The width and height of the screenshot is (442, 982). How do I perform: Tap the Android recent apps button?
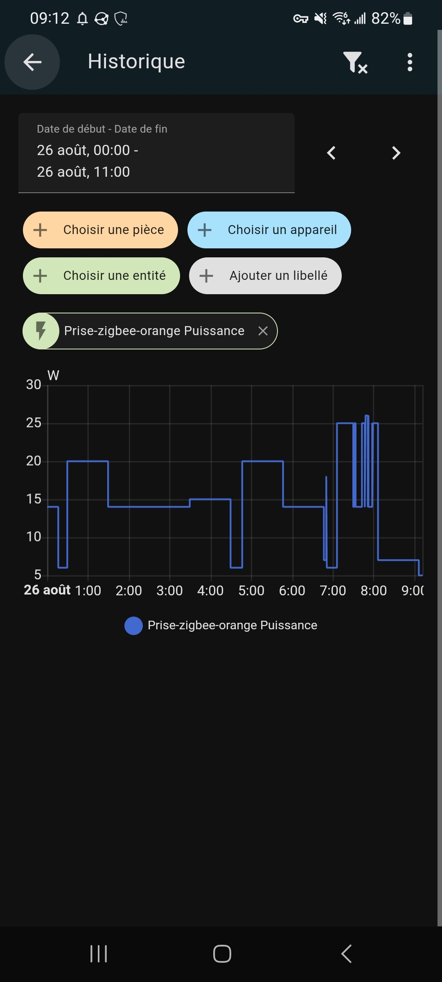(99, 954)
